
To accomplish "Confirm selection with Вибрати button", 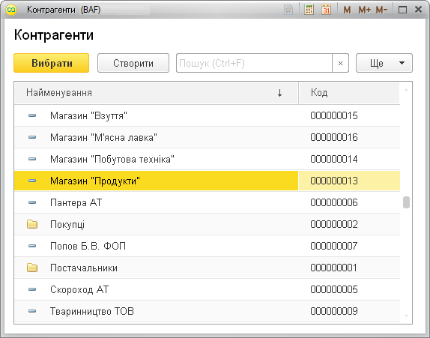I will point(51,63).
